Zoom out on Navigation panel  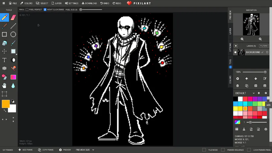[x=260, y=39]
